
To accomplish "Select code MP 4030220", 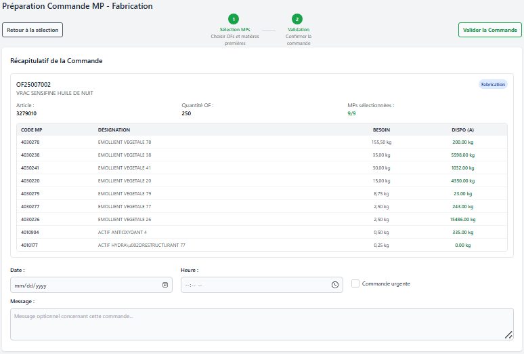I will pyautogui.click(x=30, y=181).
